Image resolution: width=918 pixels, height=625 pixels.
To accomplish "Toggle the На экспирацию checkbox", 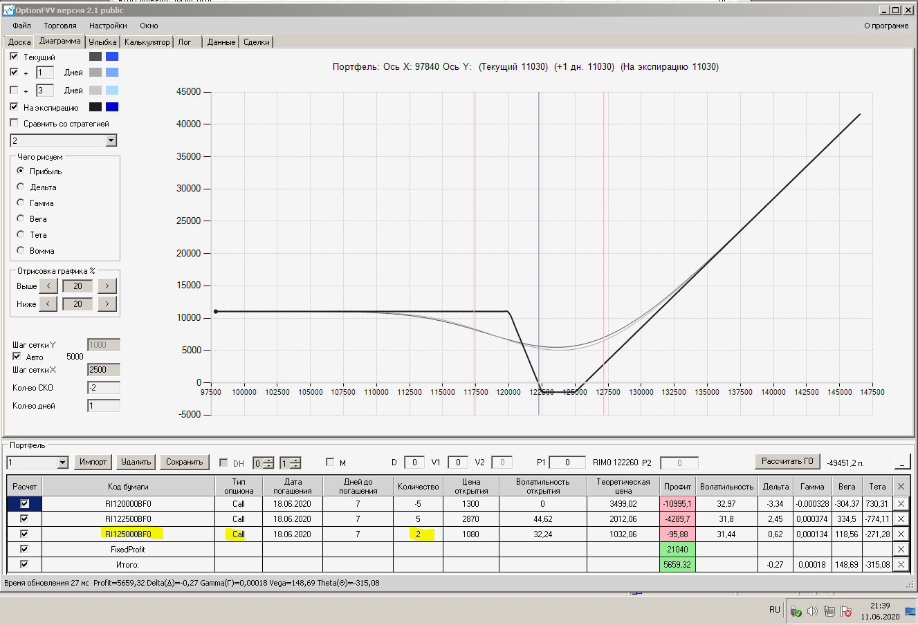I will tap(14, 107).
